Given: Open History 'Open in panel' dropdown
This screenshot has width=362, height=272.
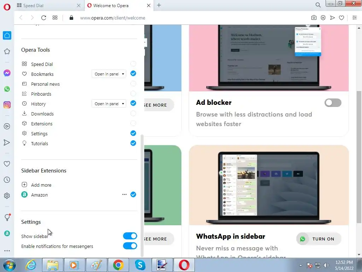Looking at the screenshot, I should [109, 104].
